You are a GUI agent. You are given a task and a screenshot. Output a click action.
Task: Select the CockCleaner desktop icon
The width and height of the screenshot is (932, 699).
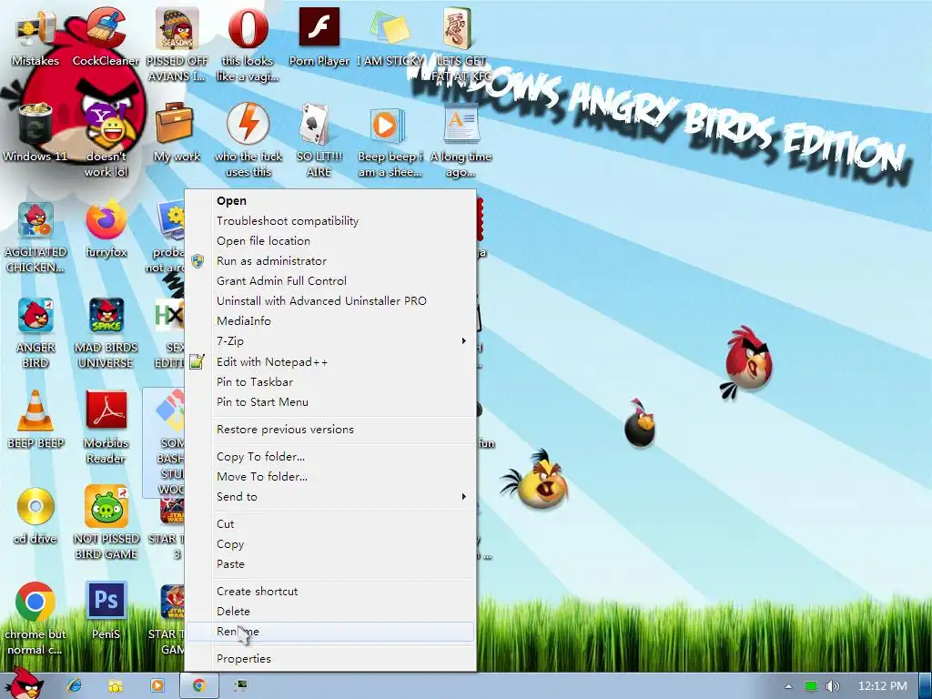click(x=106, y=28)
